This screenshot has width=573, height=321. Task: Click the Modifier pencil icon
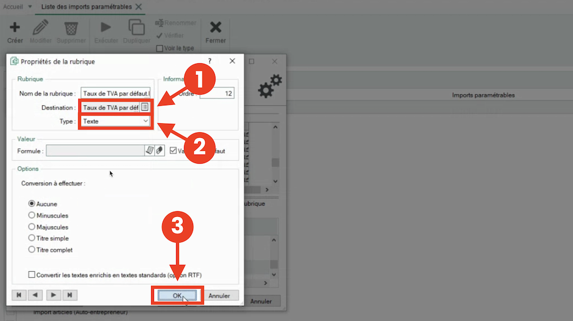point(40,27)
